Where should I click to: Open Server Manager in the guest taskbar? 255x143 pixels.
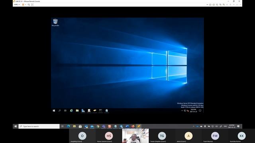pos(83,110)
